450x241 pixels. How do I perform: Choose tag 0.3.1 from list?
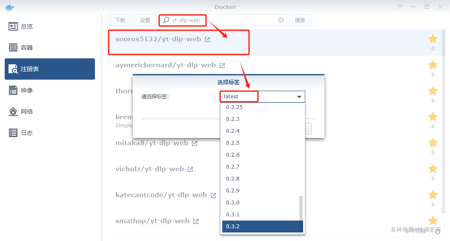pyautogui.click(x=263, y=214)
